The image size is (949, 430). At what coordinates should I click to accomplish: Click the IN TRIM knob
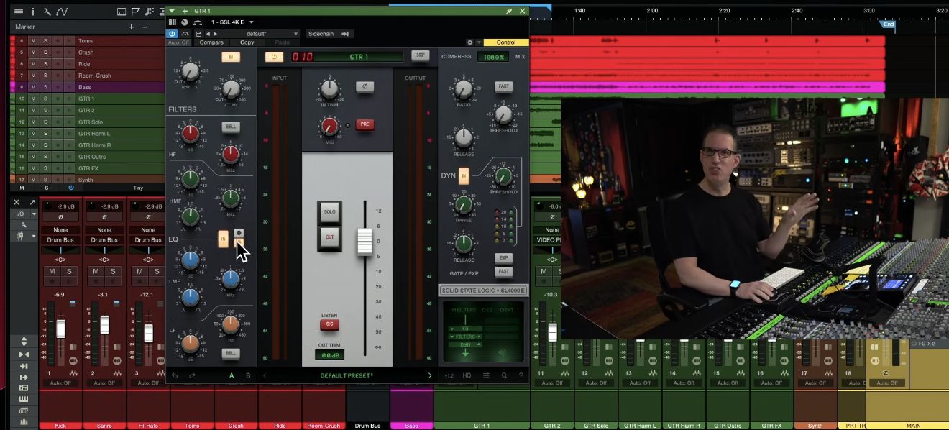[x=329, y=89]
